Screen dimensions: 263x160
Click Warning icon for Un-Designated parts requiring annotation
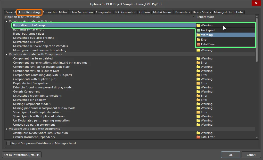pos(198,120)
